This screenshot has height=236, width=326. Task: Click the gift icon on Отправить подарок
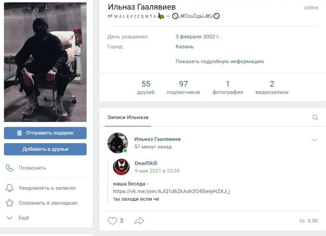point(20,133)
